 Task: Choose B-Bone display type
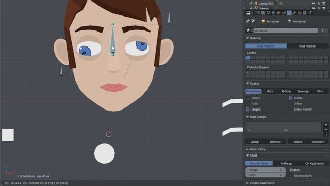click(287, 91)
